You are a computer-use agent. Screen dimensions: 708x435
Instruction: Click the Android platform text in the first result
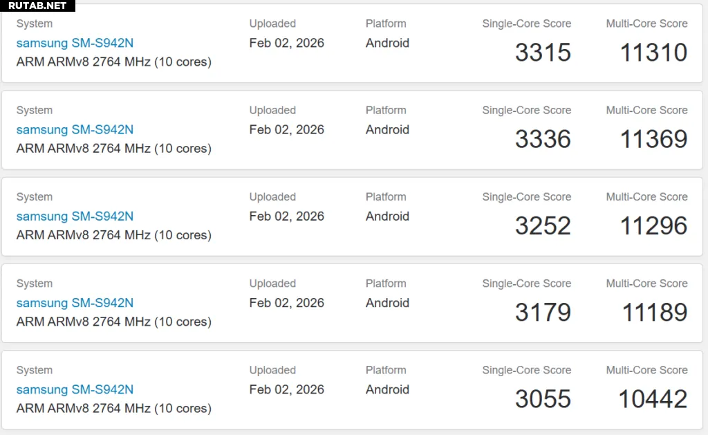[387, 43]
